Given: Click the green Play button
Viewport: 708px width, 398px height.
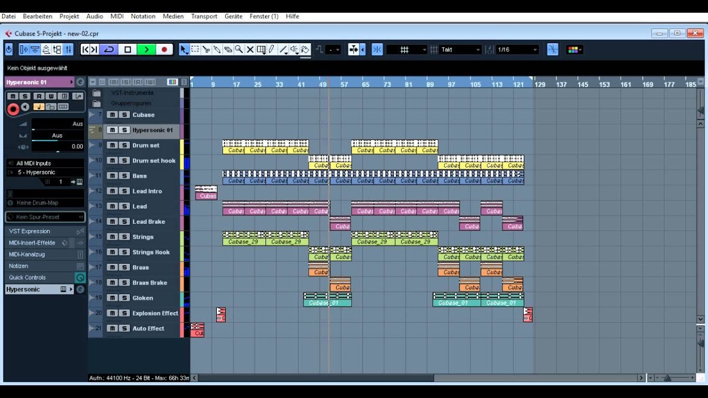Looking at the screenshot, I should click(147, 50).
